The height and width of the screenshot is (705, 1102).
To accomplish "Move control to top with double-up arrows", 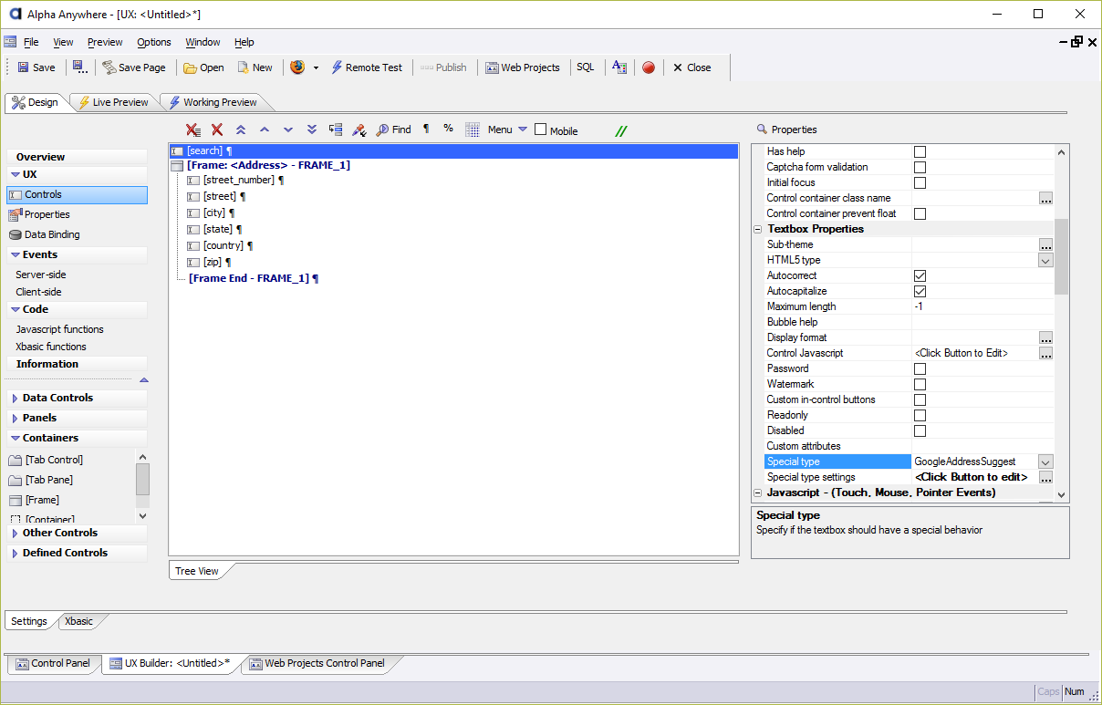I will [241, 130].
